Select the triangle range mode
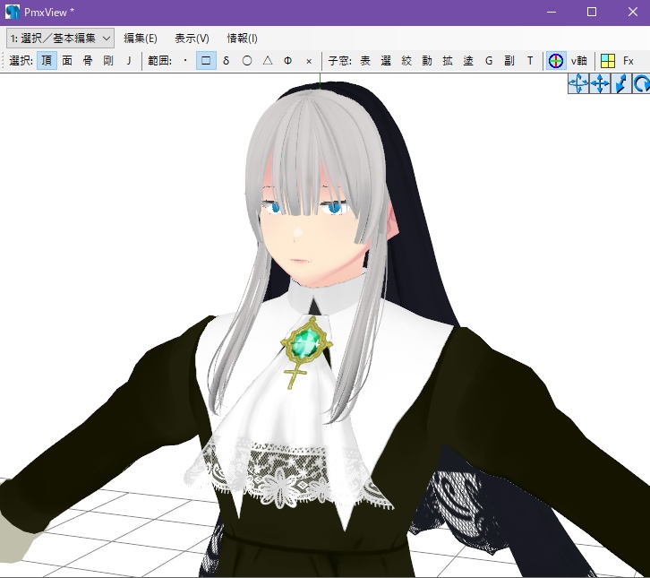The width and height of the screenshot is (650, 578). (x=268, y=61)
